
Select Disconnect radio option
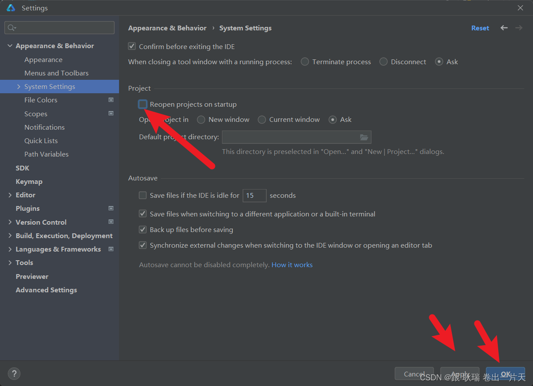[384, 62]
